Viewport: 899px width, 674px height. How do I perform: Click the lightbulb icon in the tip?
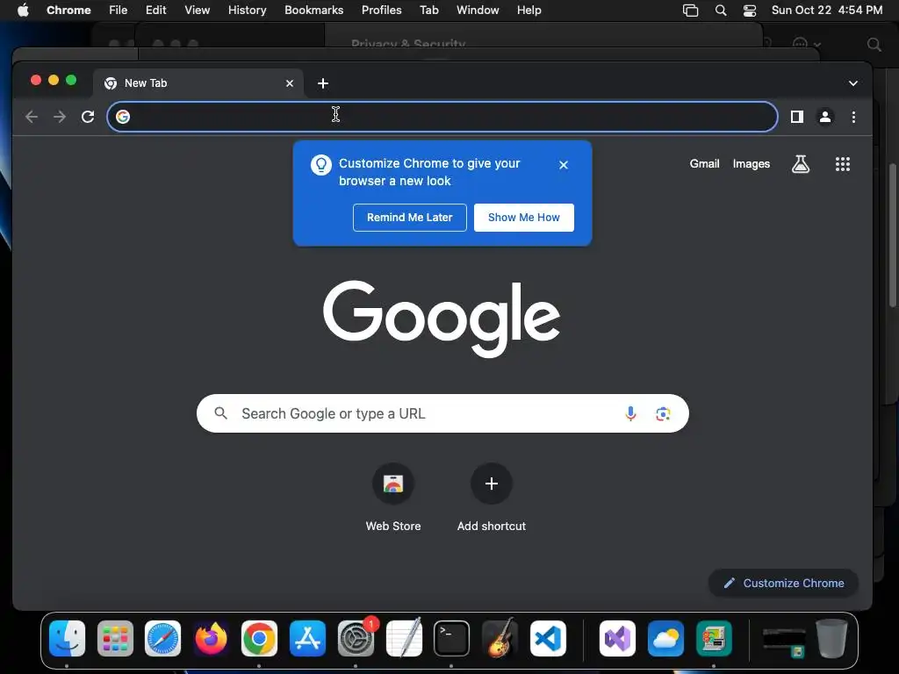click(x=321, y=165)
